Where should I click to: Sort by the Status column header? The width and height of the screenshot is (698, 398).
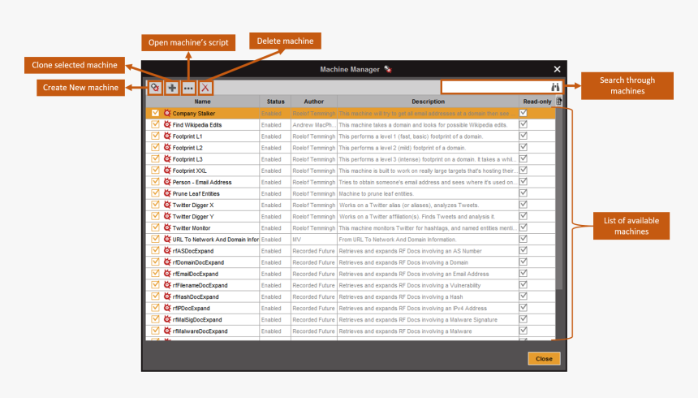tap(275, 102)
